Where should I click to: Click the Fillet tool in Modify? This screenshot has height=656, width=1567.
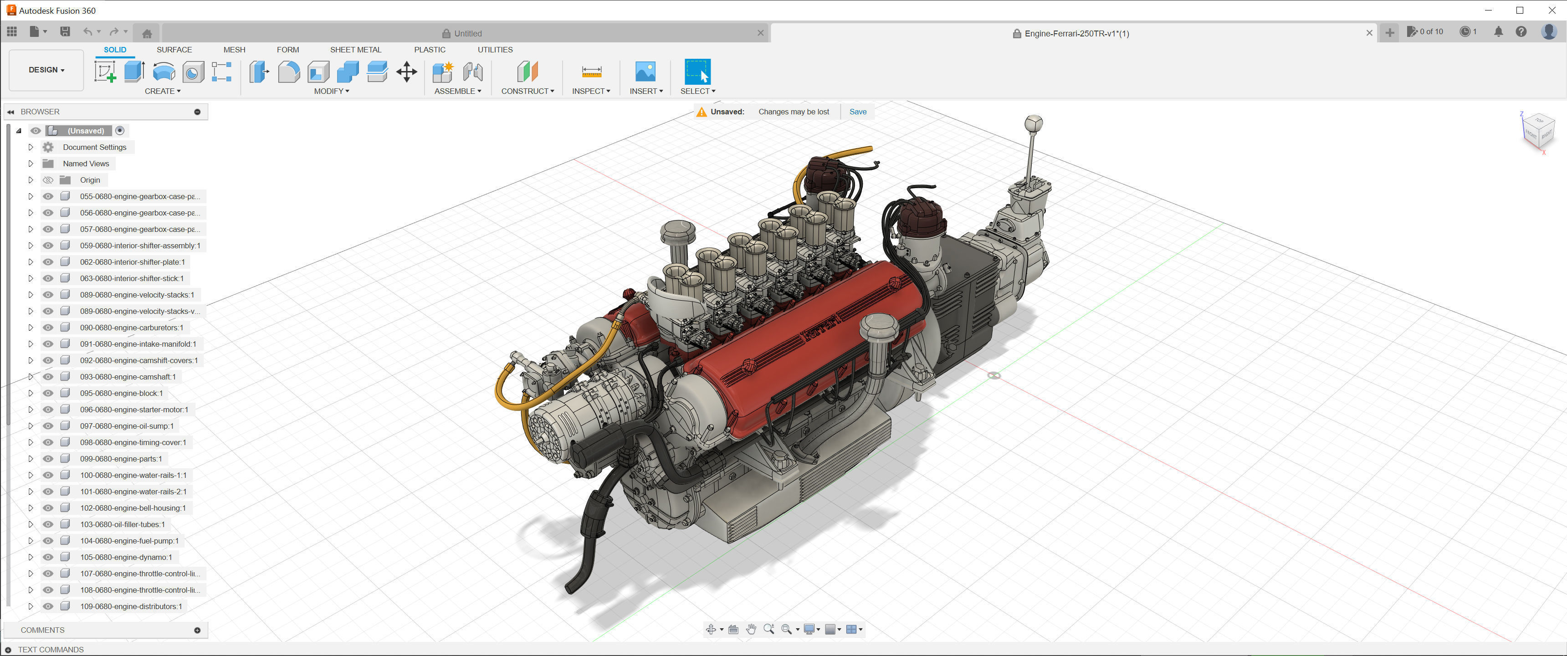[289, 72]
